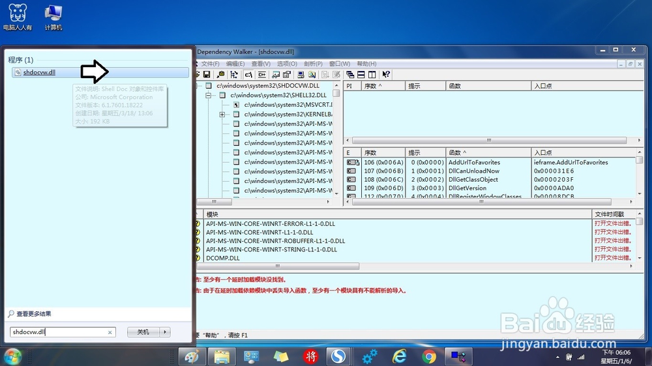The height and width of the screenshot is (366, 652).
Task: Open 查看(V) menu
Action: click(x=261, y=64)
